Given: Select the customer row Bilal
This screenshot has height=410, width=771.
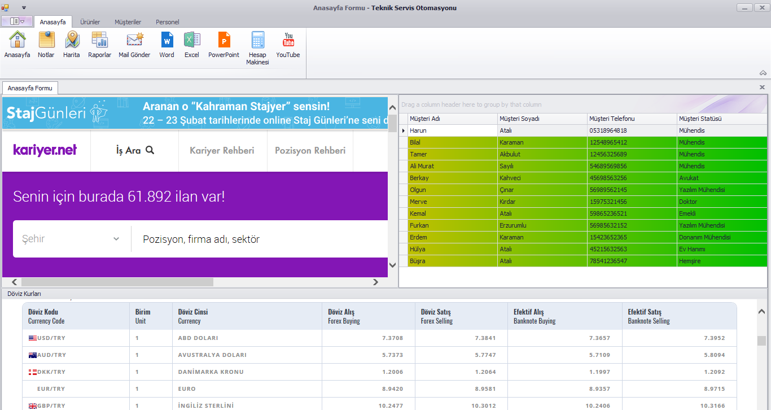Looking at the screenshot, I should tap(583, 142).
